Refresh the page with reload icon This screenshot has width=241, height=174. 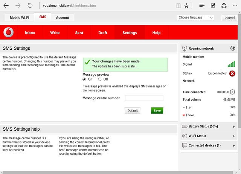(x=30, y=6)
